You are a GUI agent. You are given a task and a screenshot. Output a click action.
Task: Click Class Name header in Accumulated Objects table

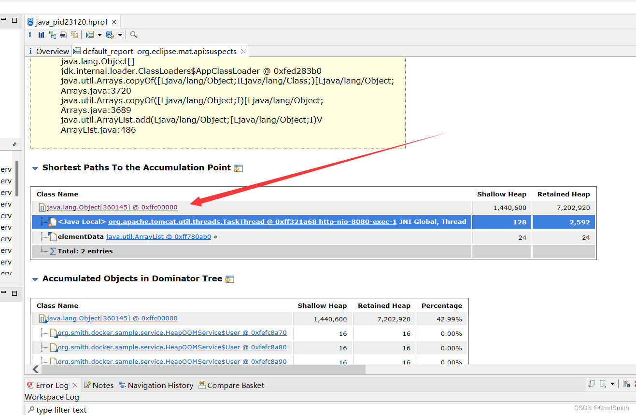tap(57, 305)
